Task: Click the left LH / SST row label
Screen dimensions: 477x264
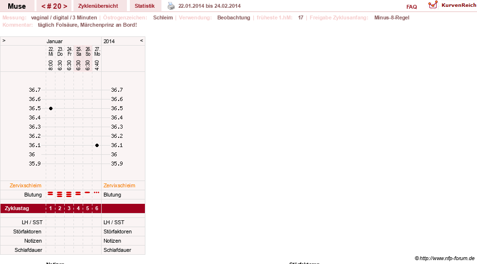Action: point(32,222)
